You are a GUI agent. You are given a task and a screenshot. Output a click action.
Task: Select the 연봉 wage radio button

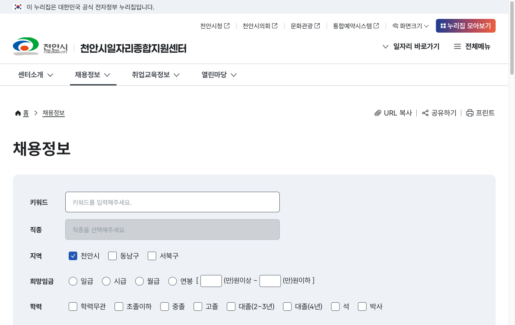[173, 281]
